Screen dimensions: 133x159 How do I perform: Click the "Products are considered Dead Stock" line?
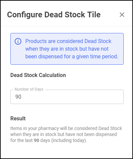[x=68, y=41]
